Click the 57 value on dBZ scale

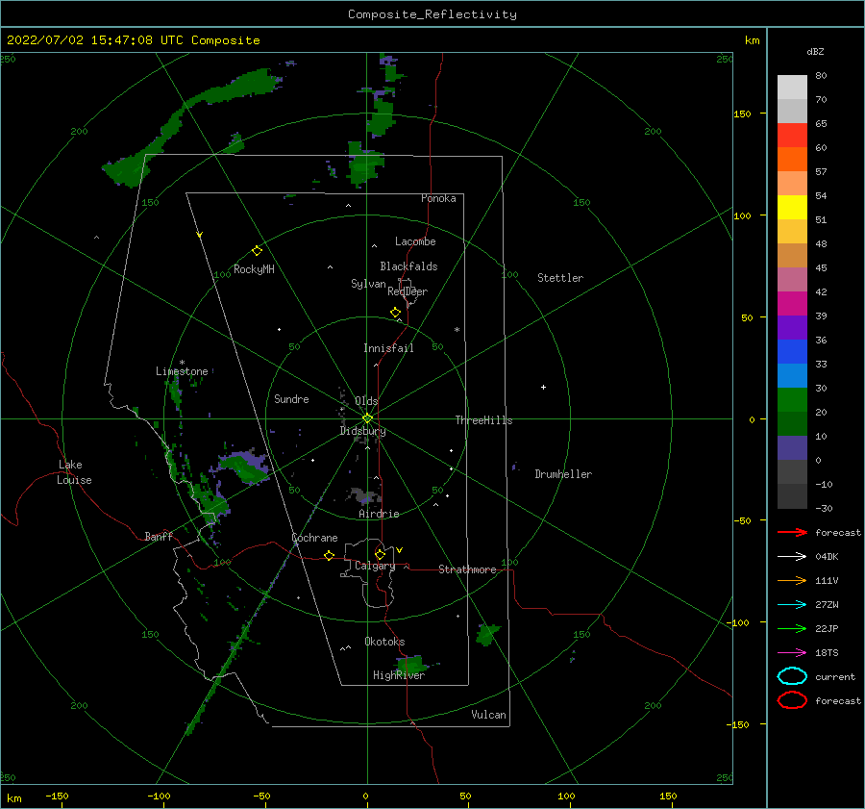[x=821, y=171]
